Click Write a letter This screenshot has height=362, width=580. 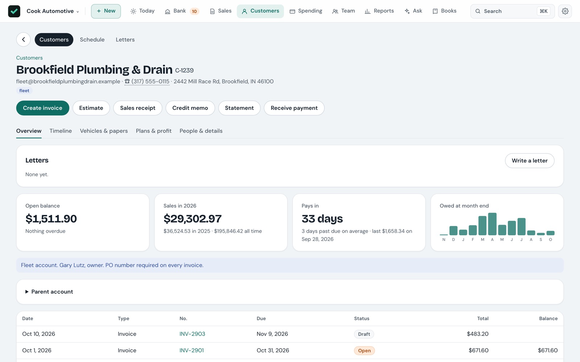pyautogui.click(x=530, y=161)
